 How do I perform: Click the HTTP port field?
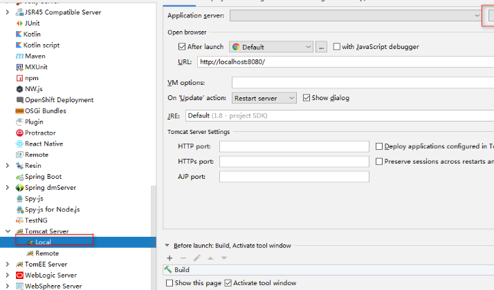(294, 146)
